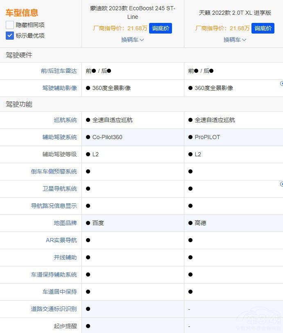The height and width of the screenshot is (333, 283).
Task: Click the 前/后驻车雷达 parameter link
Action: click(x=59, y=71)
